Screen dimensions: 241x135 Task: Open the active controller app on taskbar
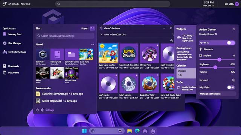pos(153,131)
